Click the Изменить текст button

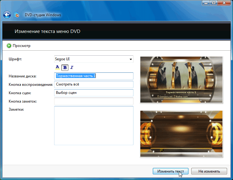170,171
